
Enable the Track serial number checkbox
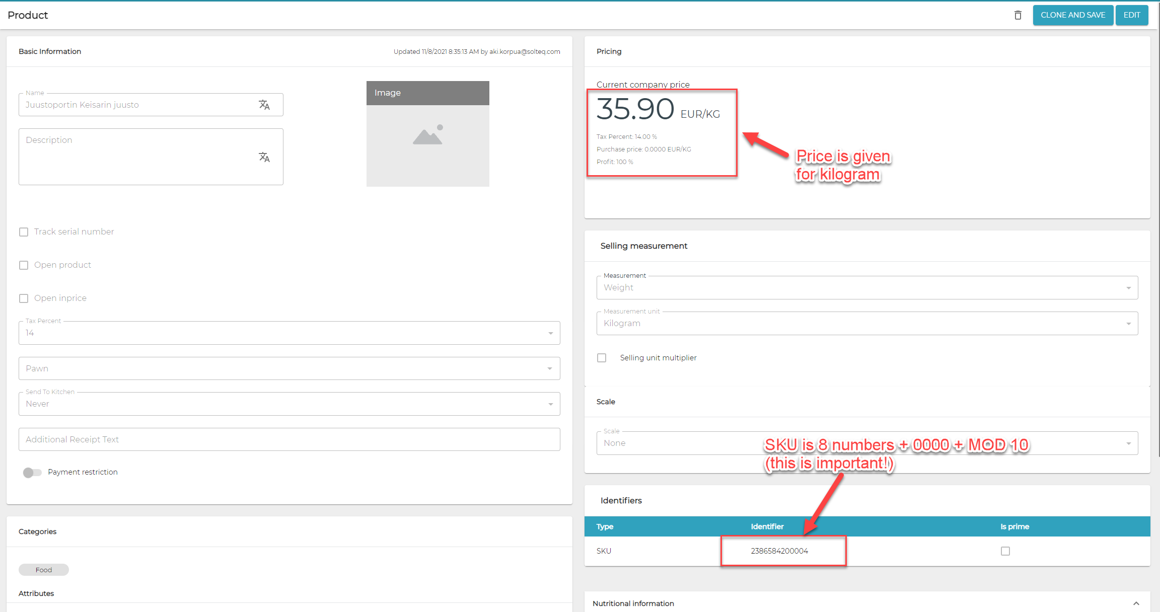(24, 232)
